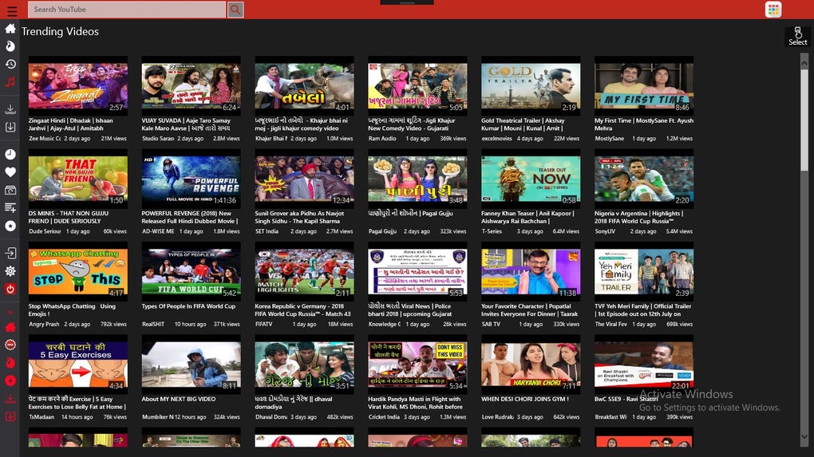Click channel name 'Cricket India'

pyautogui.click(x=384, y=417)
